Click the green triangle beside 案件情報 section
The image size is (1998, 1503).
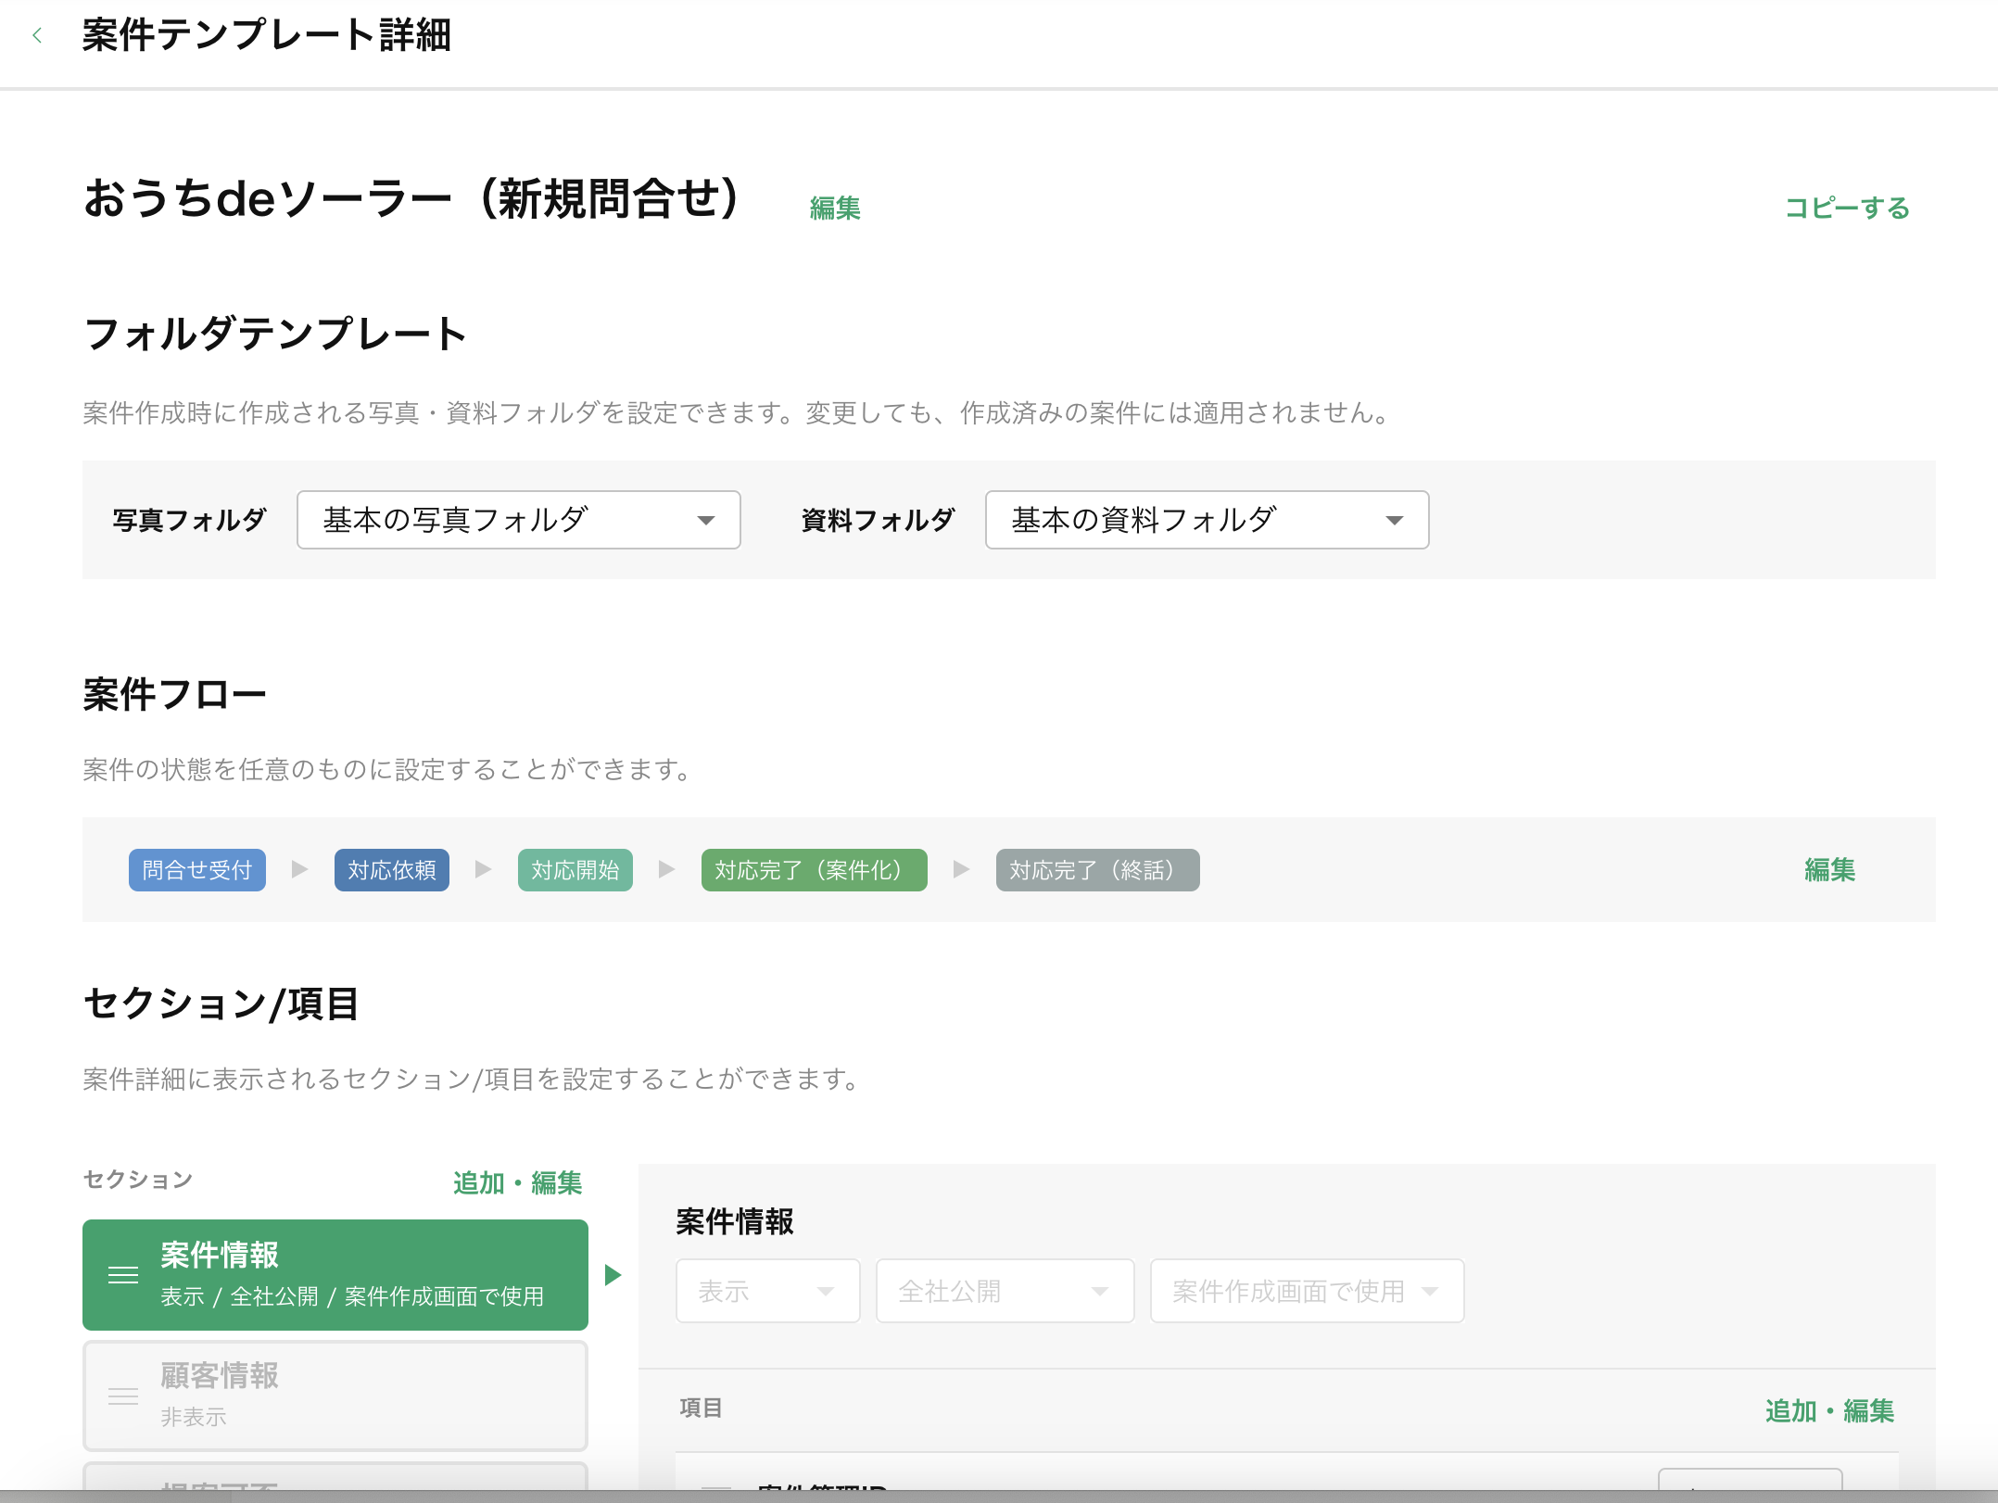(613, 1275)
